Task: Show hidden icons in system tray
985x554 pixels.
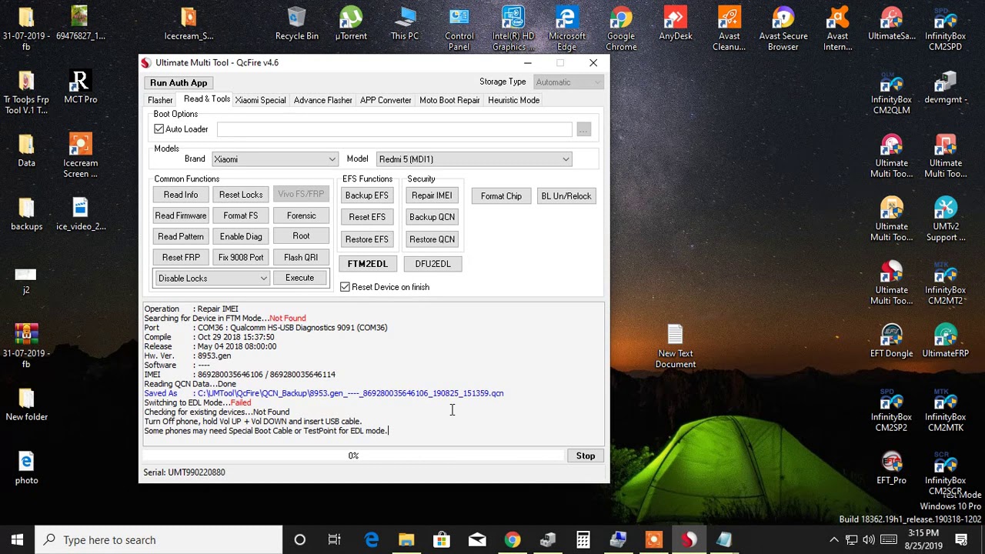Action: coord(834,539)
